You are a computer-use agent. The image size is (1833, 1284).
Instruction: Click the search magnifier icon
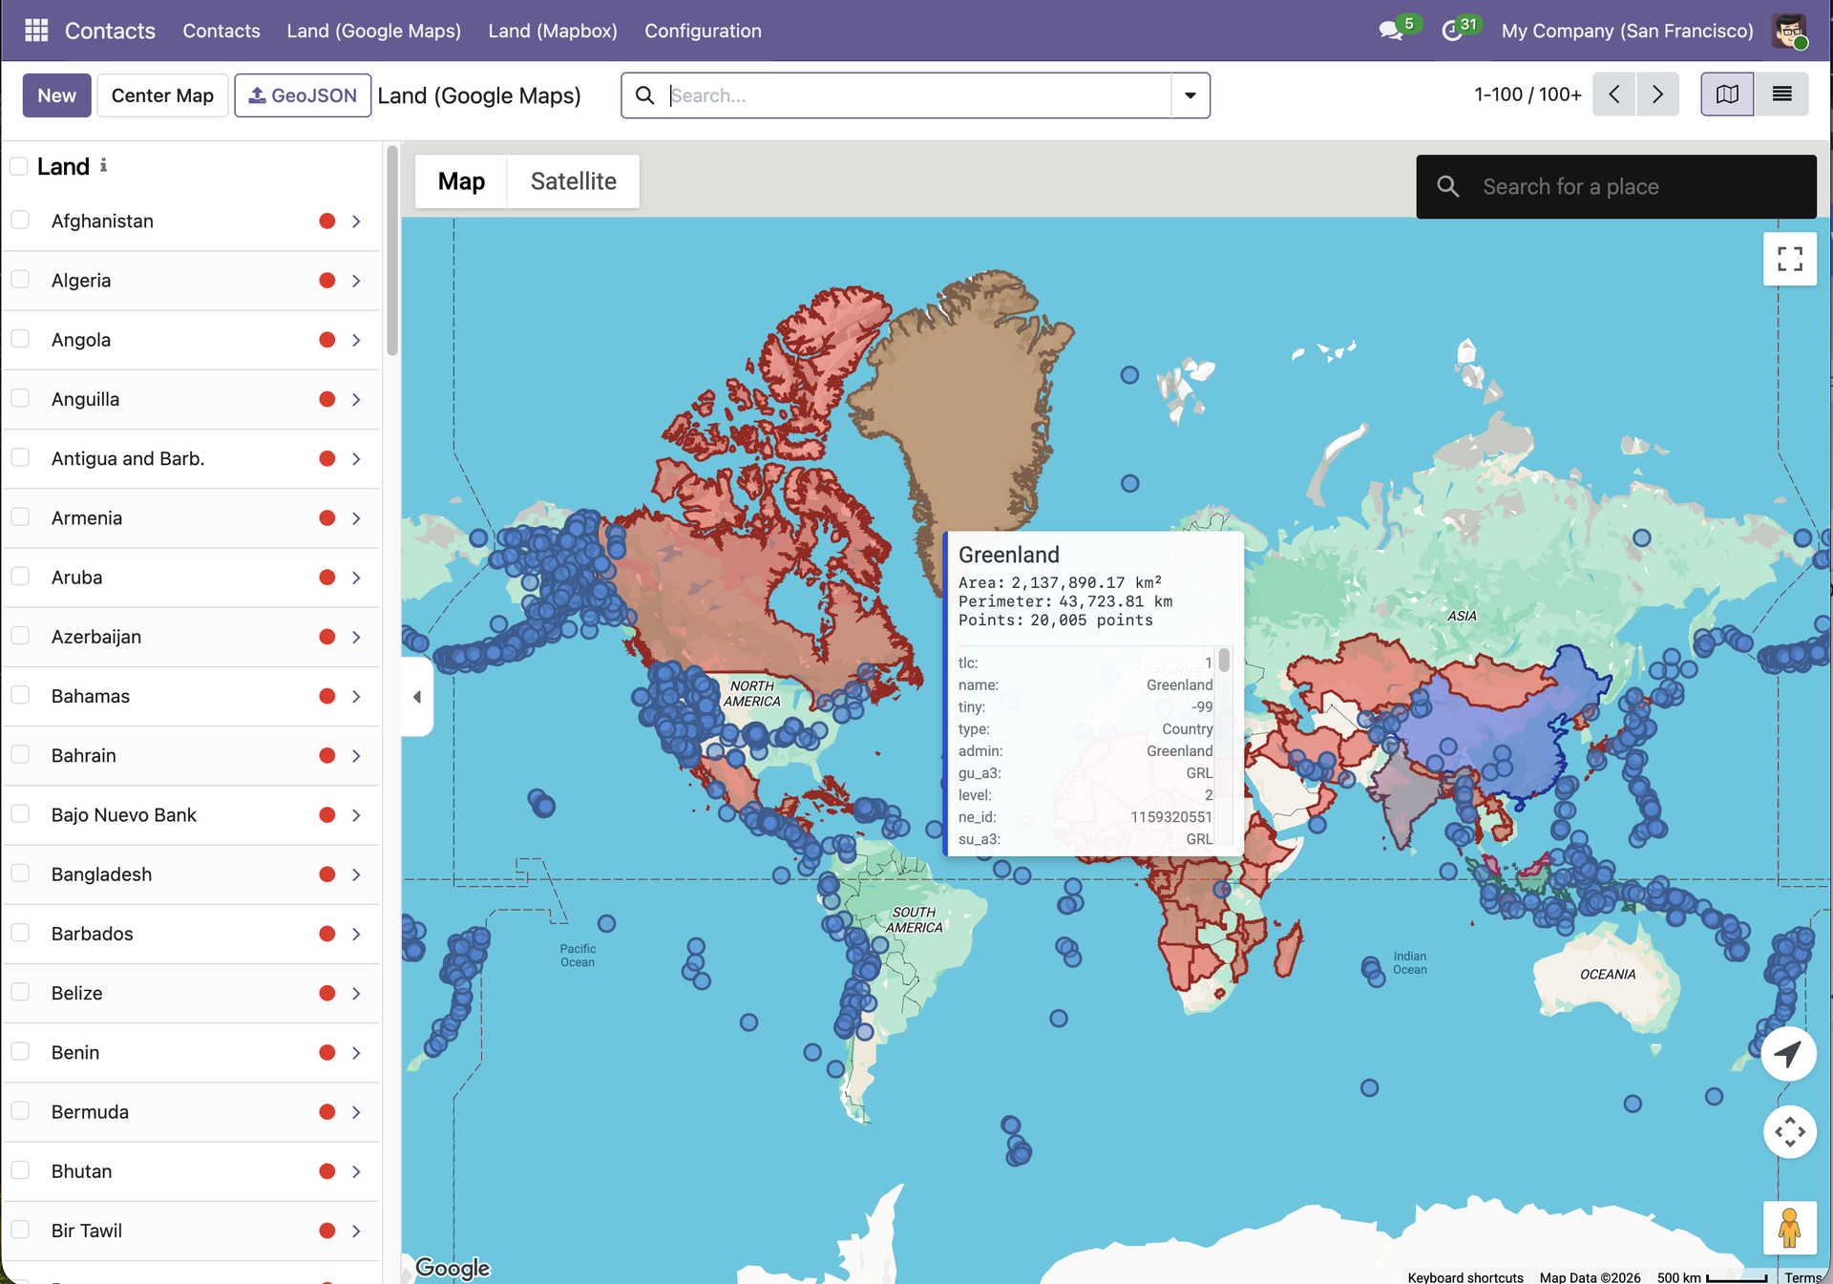click(x=645, y=95)
